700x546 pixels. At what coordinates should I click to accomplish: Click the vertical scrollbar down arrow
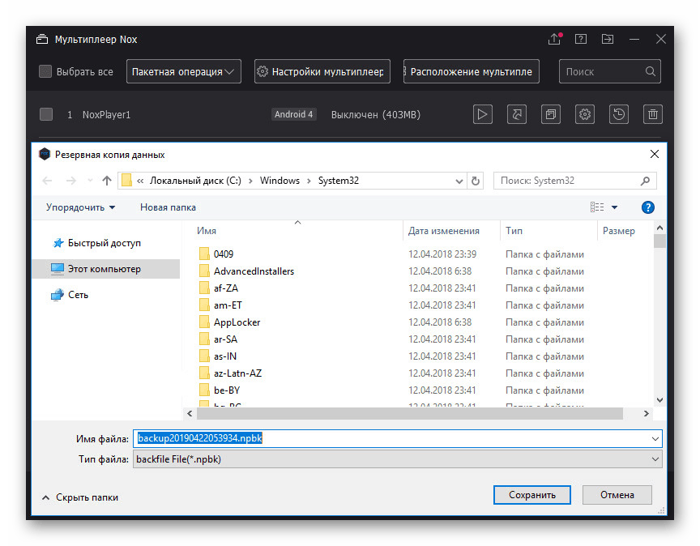pyautogui.click(x=659, y=400)
